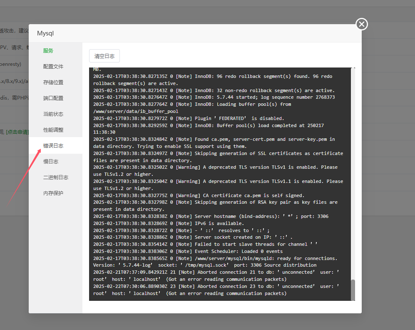Click the 'mysqld: ready for connections' log line
The width and height of the screenshot is (415, 330).
tap(215, 262)
